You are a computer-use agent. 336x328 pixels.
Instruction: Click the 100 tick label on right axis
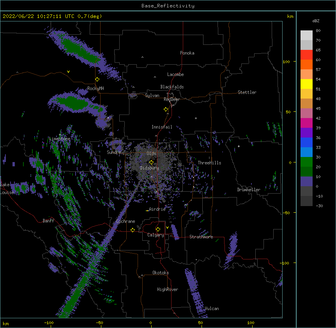tap(286, 62)
